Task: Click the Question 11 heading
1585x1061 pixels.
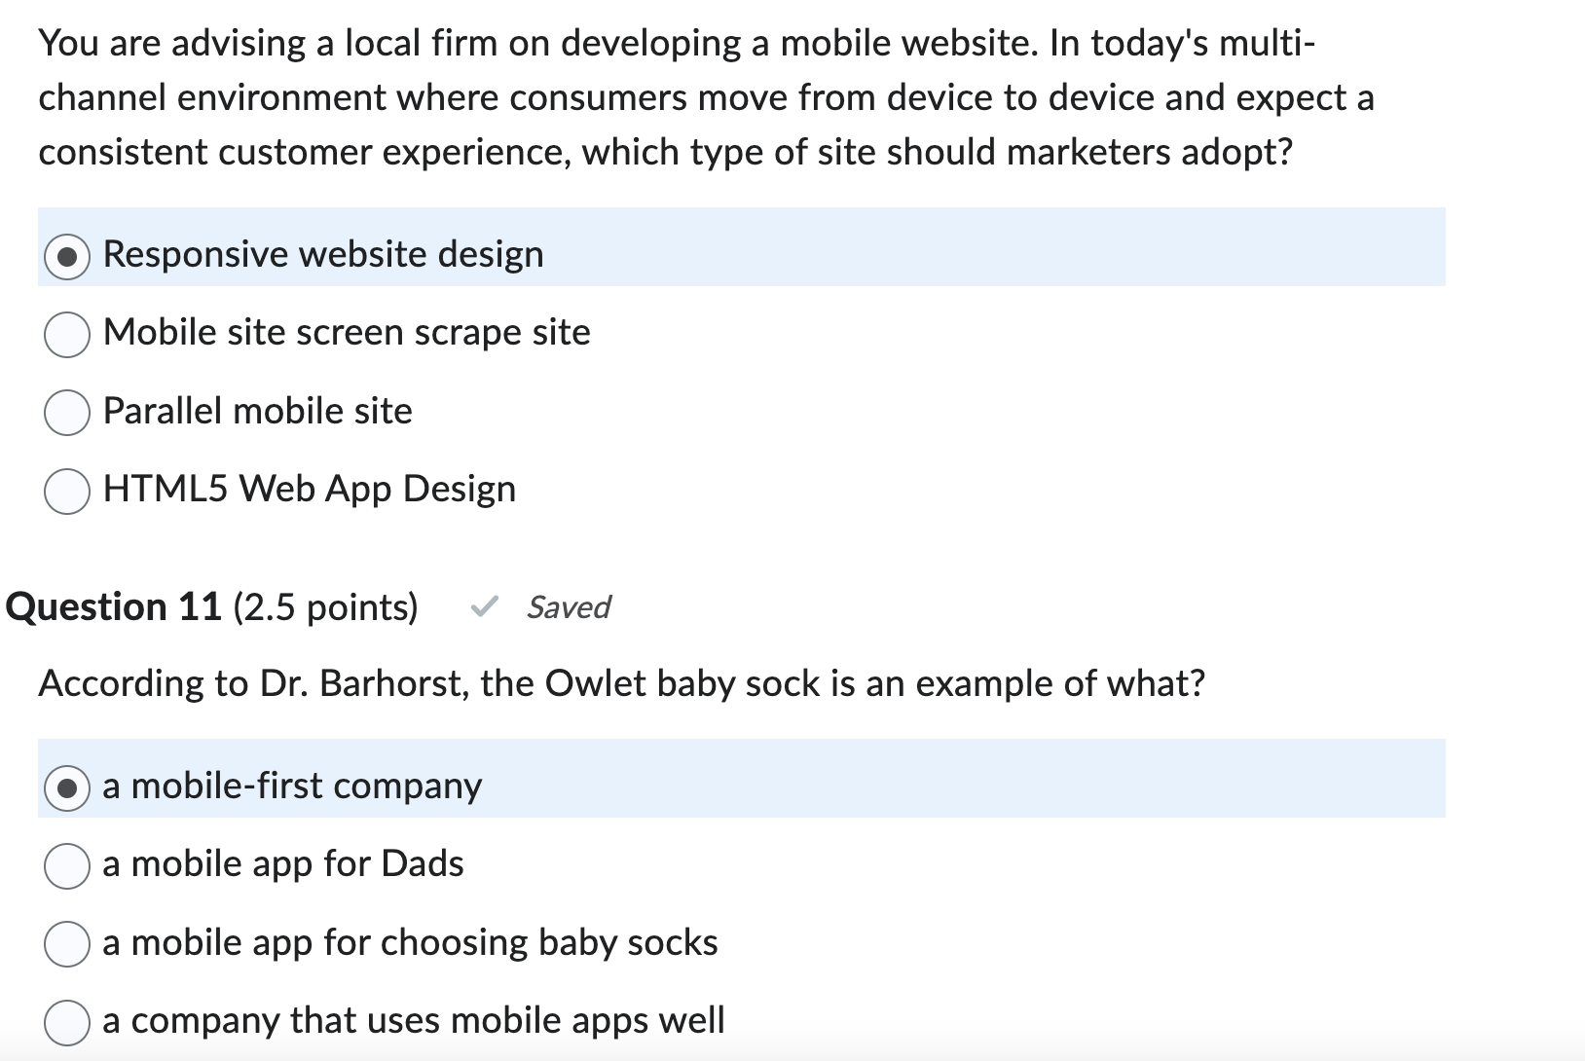Action: tap(112, 607)
